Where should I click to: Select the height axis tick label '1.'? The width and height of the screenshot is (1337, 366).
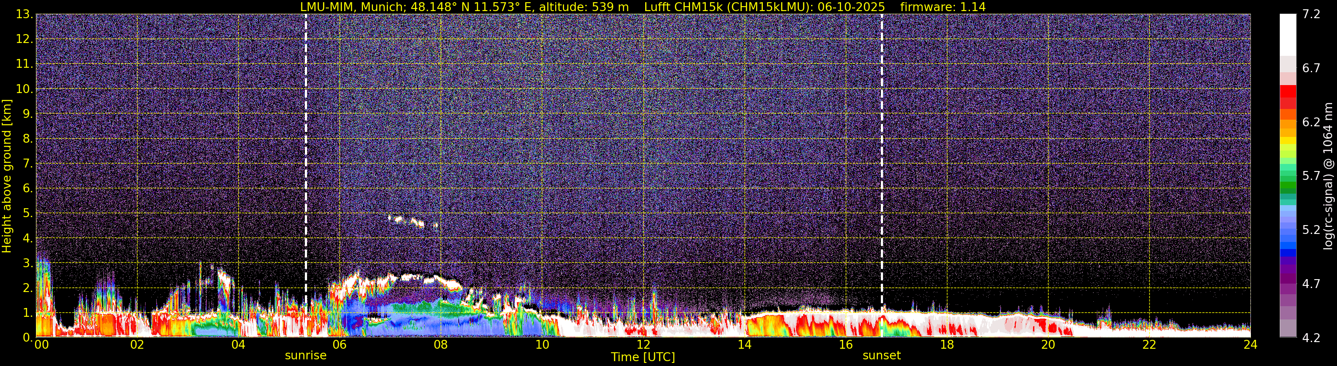[28, 313]
